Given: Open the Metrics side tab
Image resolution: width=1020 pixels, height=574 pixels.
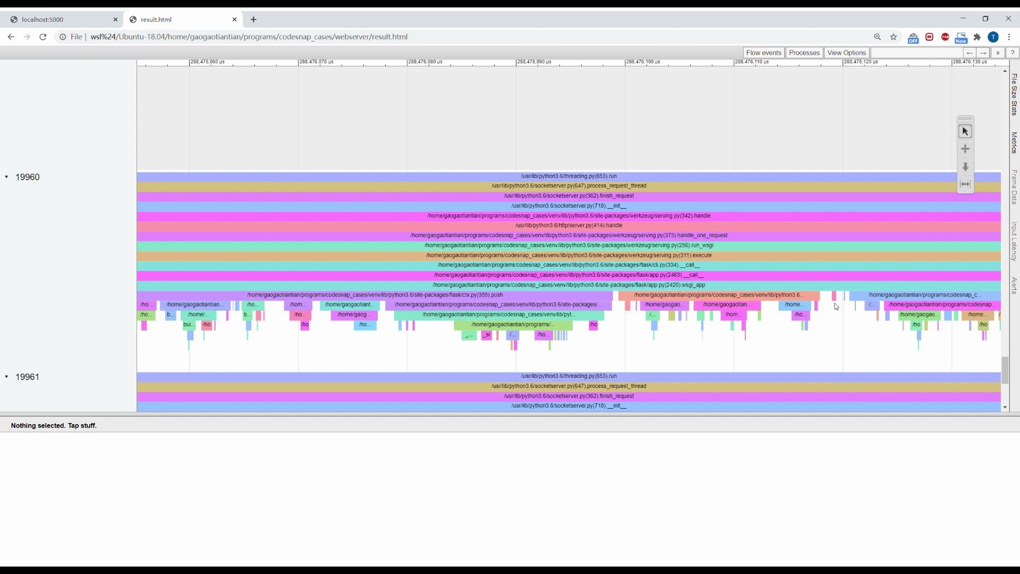Looking at the screenshot, I should (1014, 143).
